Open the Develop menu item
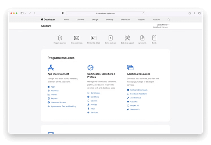The image size is (211, 145). pyautogui.click(x=110, y=20)
